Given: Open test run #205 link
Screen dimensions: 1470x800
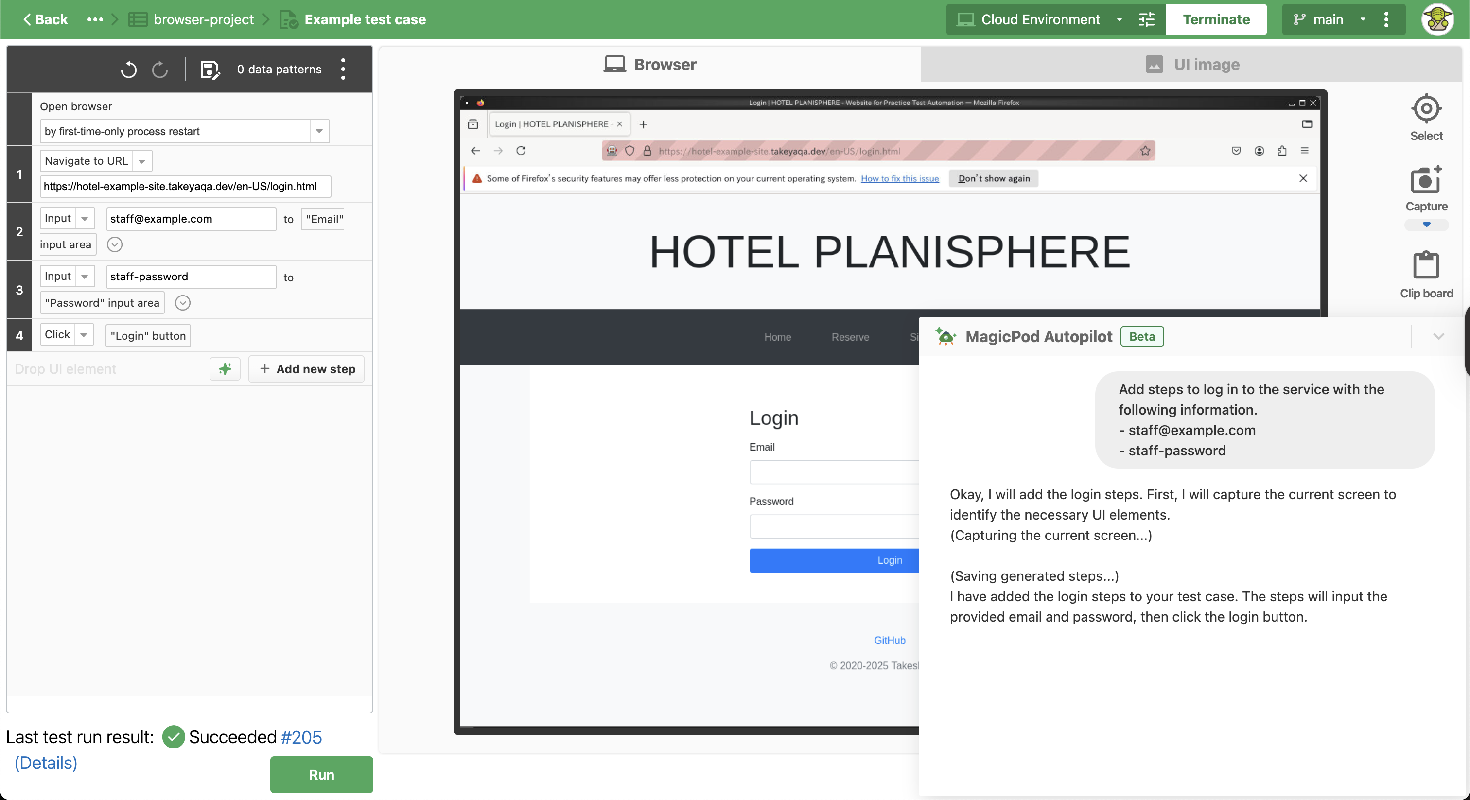Looking at the screenshot, I should pyautogui.click(x=301, y=737).
